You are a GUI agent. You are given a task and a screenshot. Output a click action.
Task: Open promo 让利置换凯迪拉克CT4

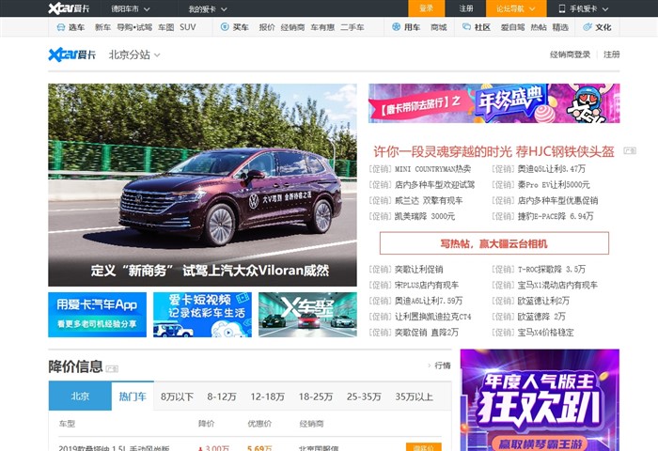point(432,317)
